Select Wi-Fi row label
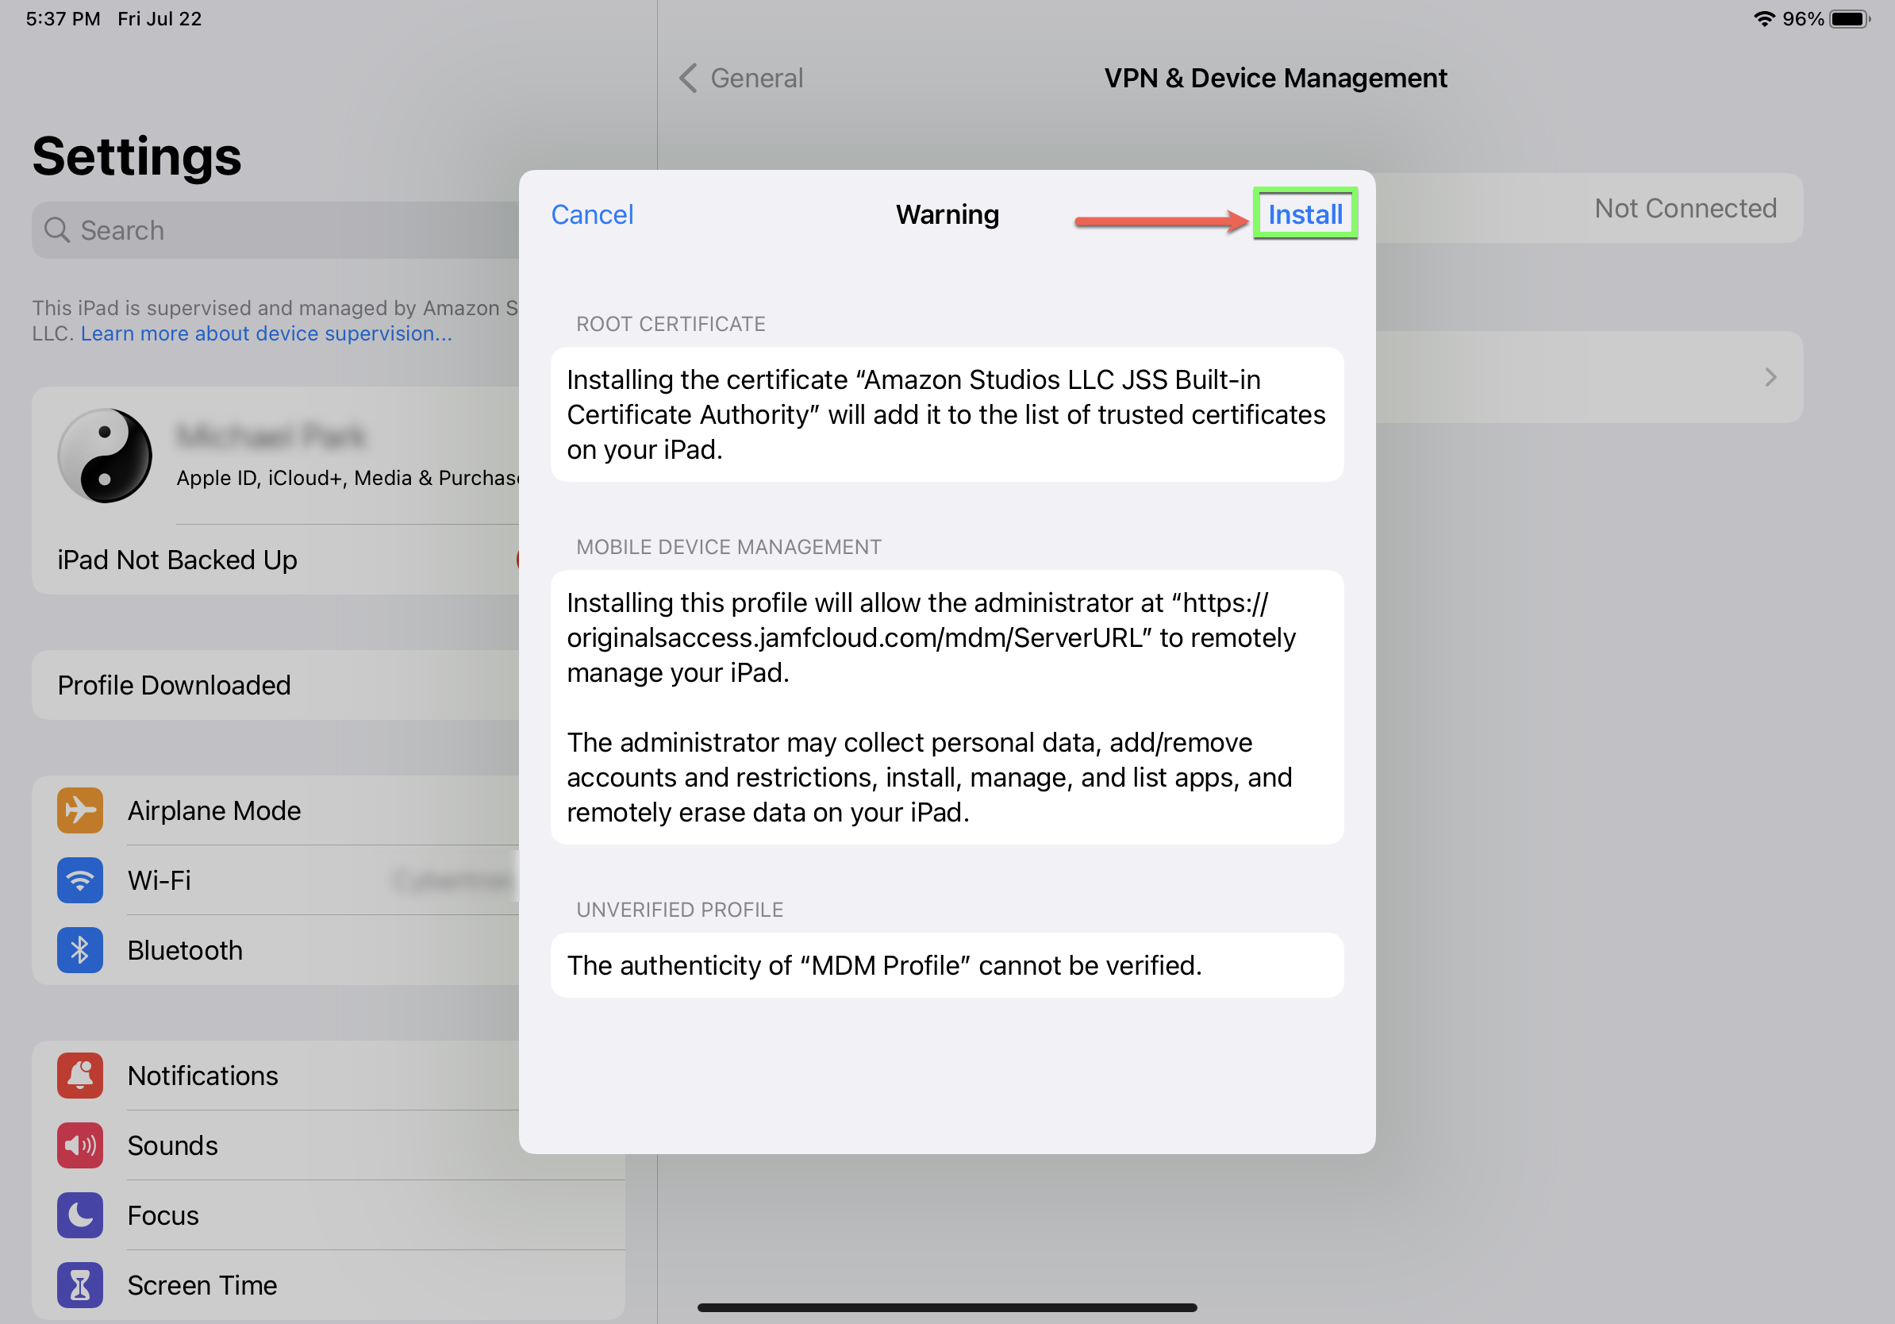Viewport: 1895px width, 1324px height. tap(160, 881)
